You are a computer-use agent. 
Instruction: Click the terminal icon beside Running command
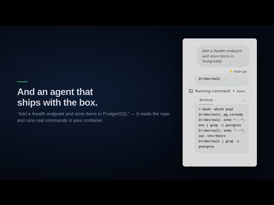point(191,91)
